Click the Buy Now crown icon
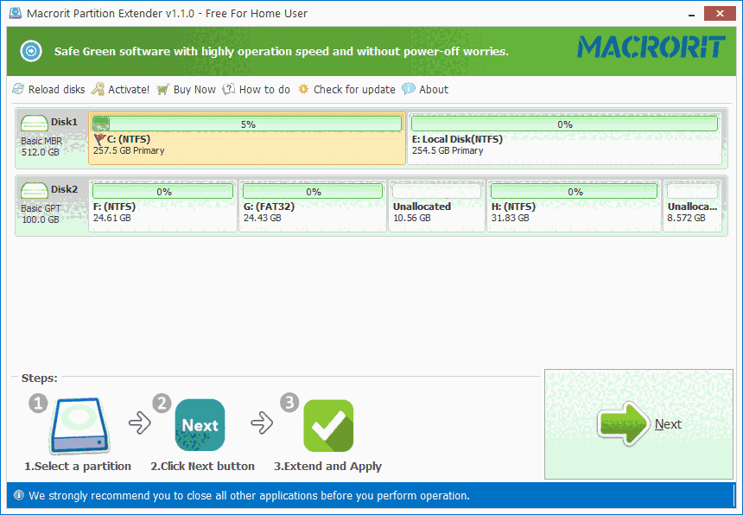Viewport: 743px width, 515px height. pos(162,89)
